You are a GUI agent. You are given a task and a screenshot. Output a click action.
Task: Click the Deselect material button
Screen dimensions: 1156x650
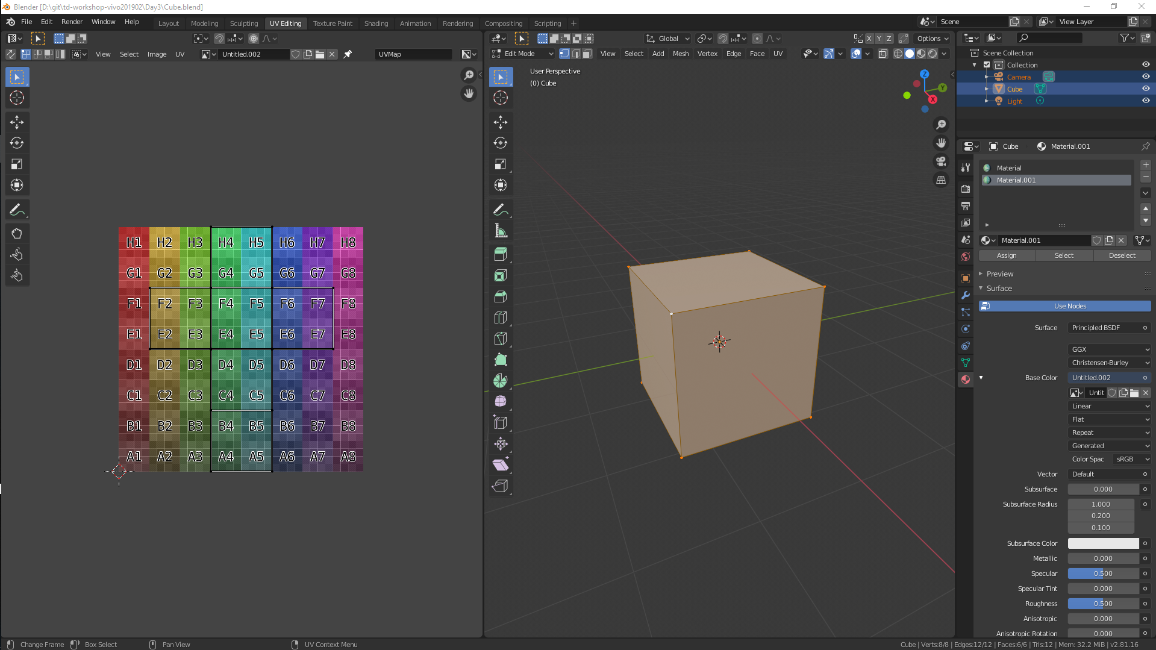coord(1122,255)
